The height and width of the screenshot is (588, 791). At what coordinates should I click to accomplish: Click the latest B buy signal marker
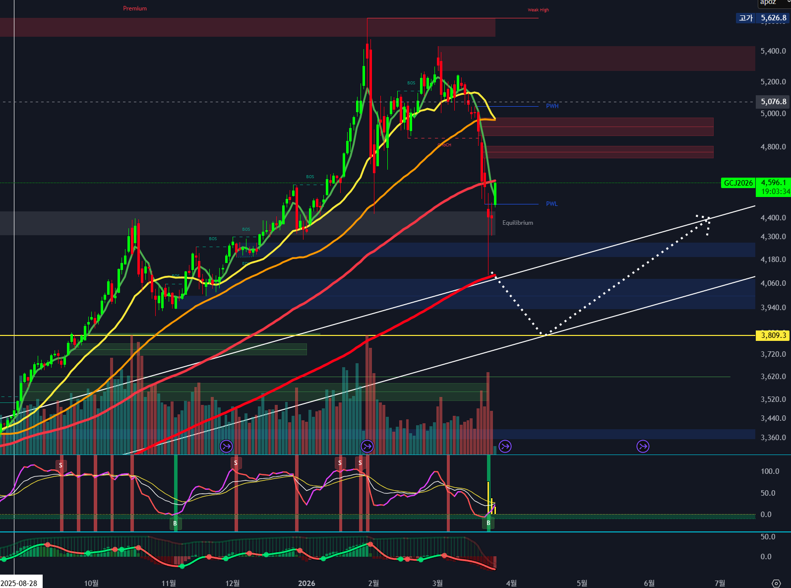tap(488, 523)
